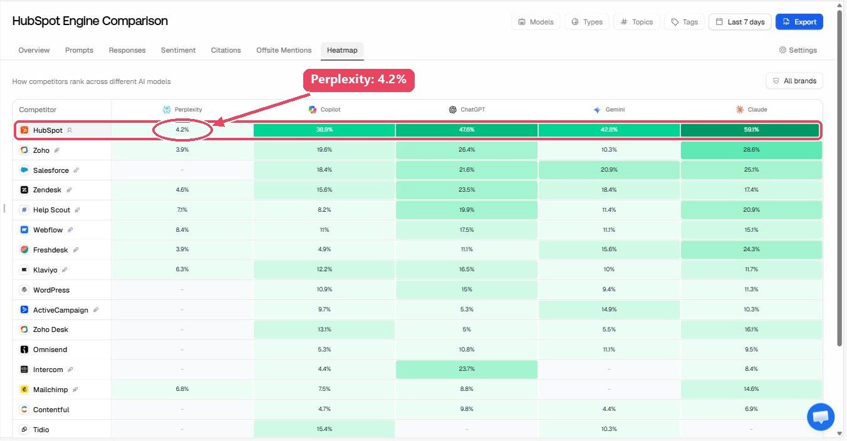Click the user icon next to HubSpot
Viewport: 847px width, 441px height.
point(70,130)
